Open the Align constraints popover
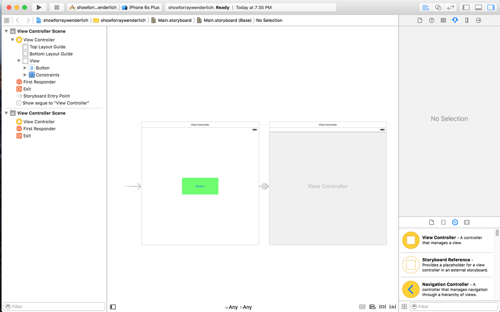The width and height of the screenshot is (500, 312). 372,306
